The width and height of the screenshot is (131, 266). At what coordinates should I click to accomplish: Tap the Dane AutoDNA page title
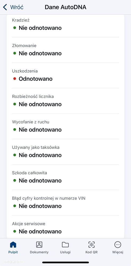(x=65, y=7)
